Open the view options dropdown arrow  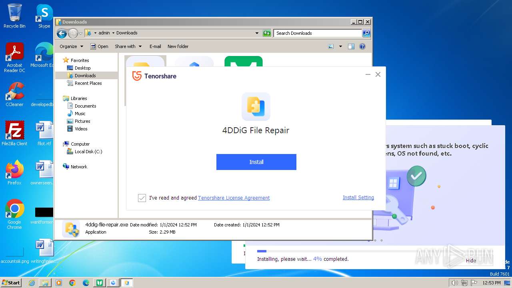(x=340, y=46)
